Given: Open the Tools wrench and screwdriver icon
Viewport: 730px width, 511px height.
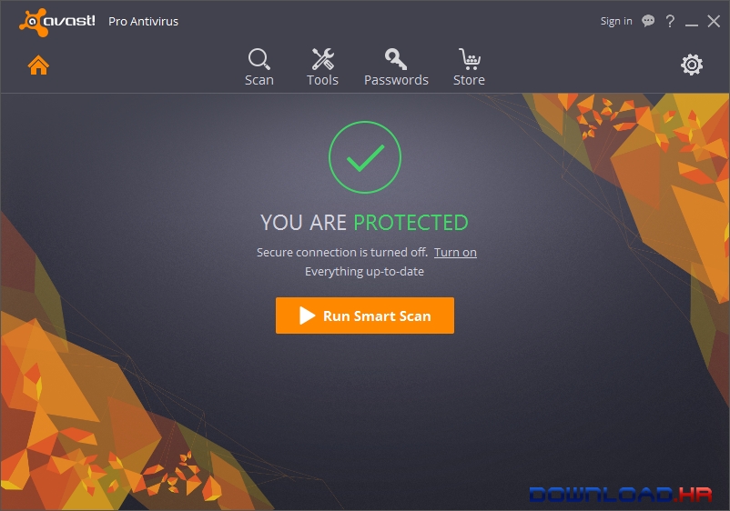Looking at the screenshot, I should point(322,59).
